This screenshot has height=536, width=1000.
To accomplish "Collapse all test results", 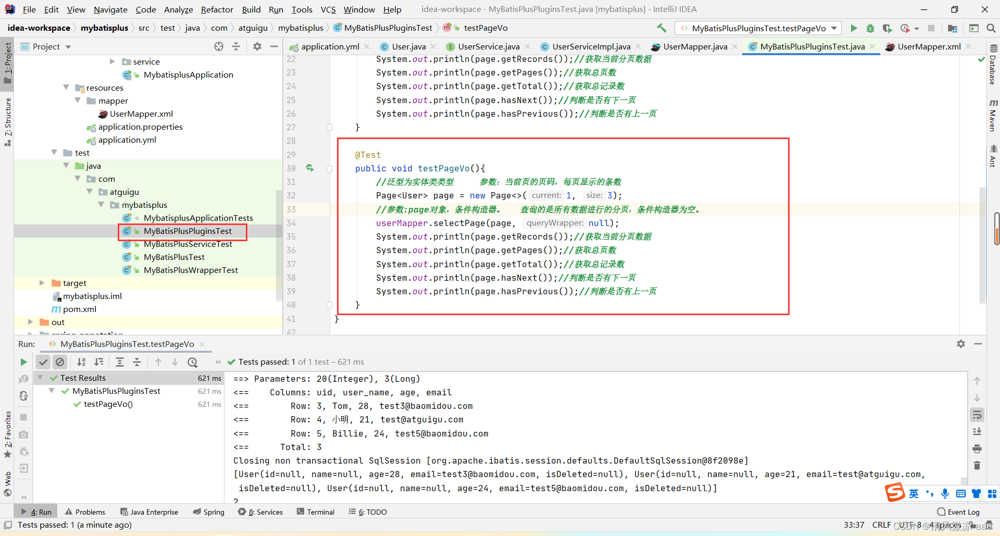I will tap(137, 362).
